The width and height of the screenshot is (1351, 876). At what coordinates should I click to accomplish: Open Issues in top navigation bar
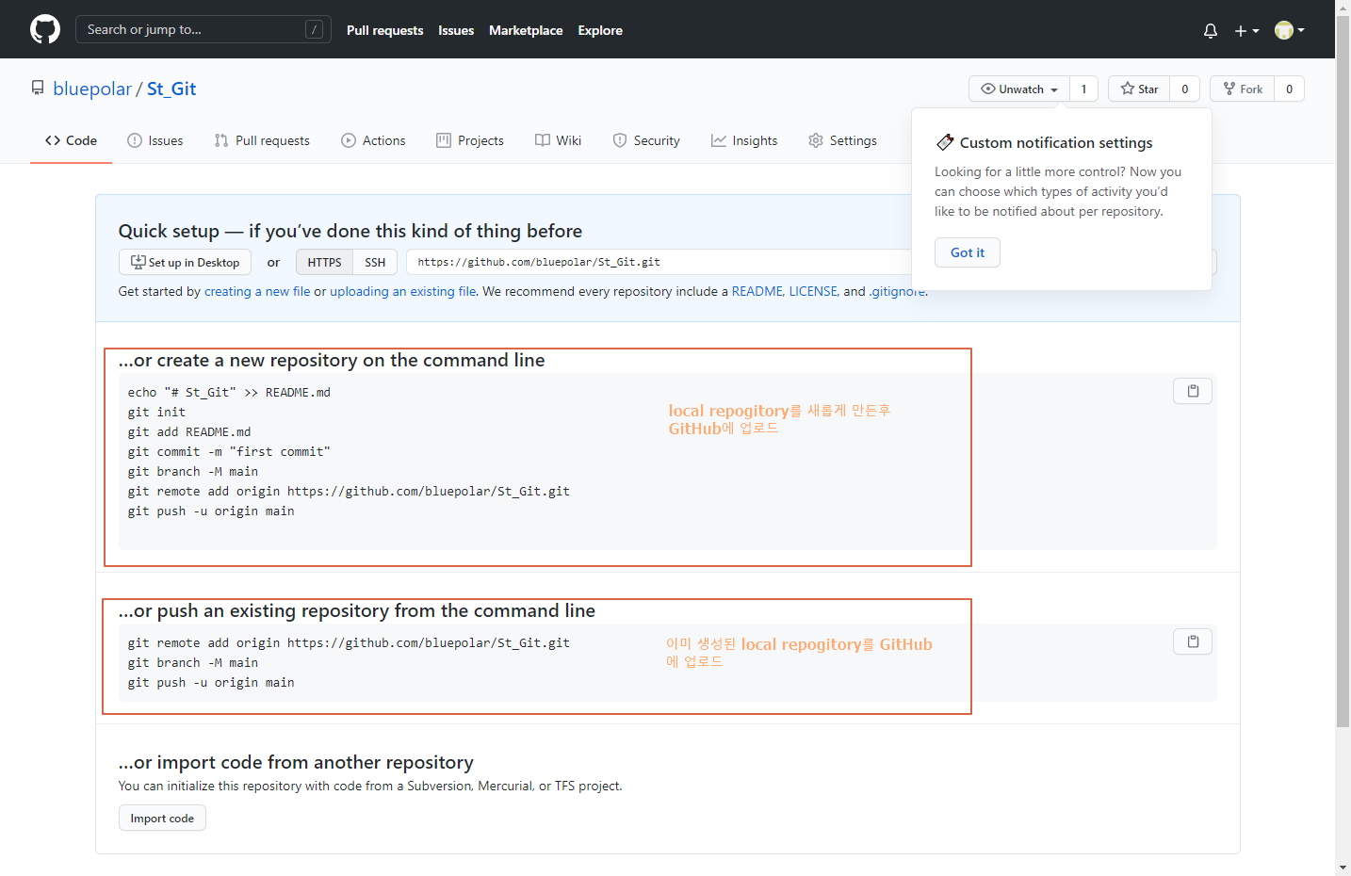456,30
